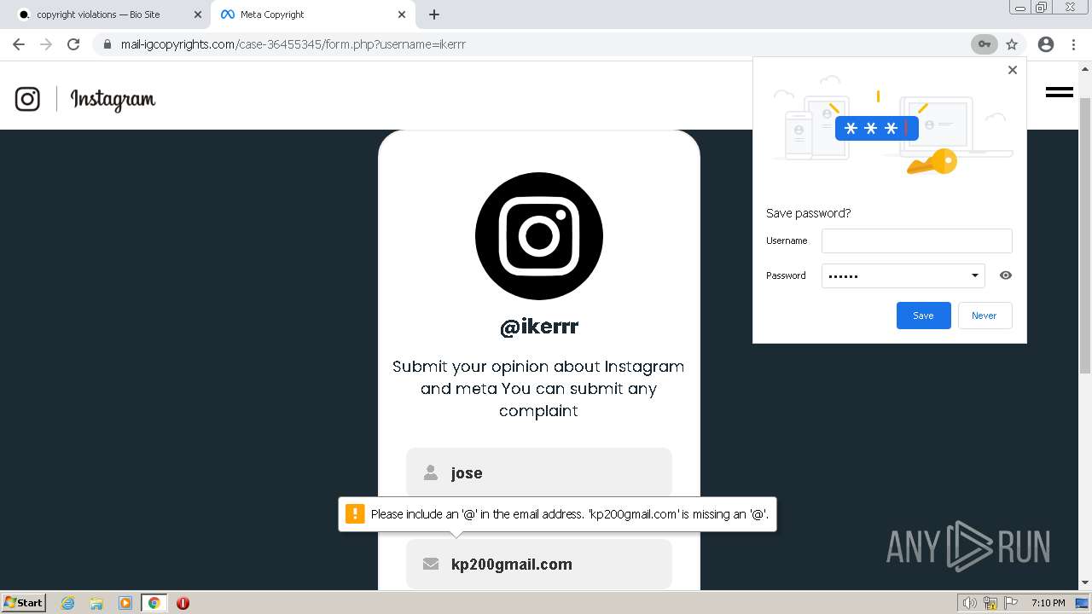Click the volume speaker tray icon
This screenshot has width=1092, height=614.
[969, 603]
